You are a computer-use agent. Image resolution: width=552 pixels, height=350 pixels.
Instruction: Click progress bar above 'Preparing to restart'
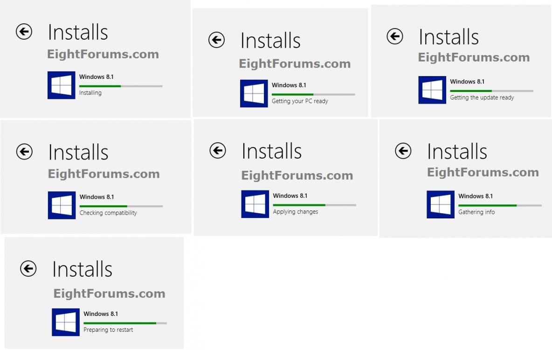[x=125, y=323]
